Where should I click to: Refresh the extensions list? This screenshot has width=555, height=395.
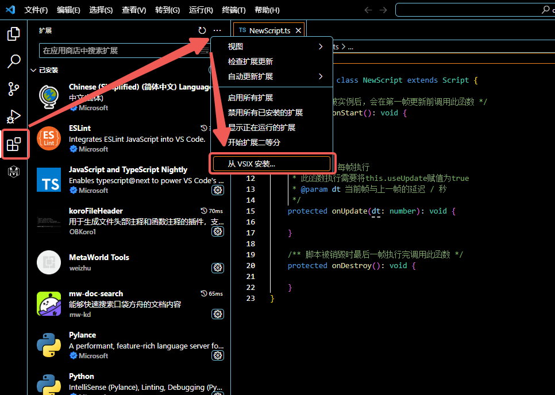(x=202, y=30)
